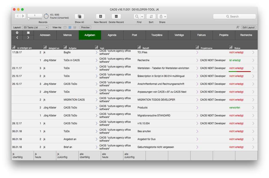Open the Adressen tab
269x178 pixels.
pyautogui.click(x=45, y=35)
